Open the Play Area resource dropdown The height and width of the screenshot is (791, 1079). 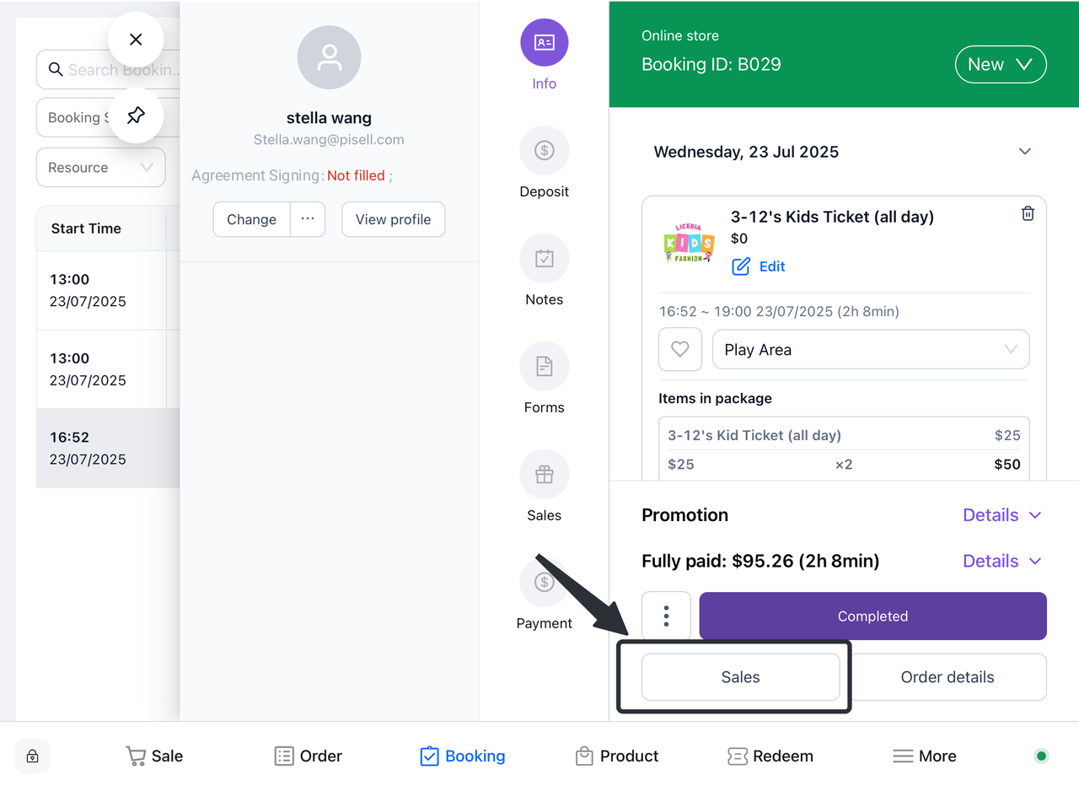[x=870, y=349]
